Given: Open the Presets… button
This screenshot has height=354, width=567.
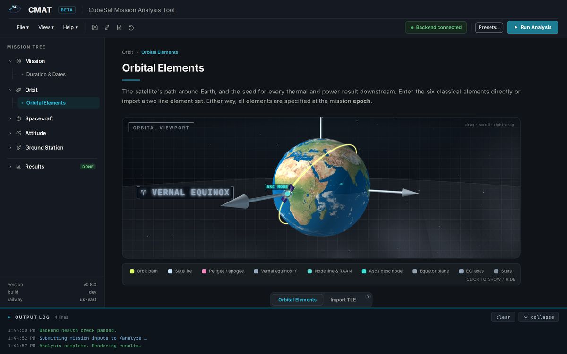Looking at the screenshot, I should pos(489,27).
